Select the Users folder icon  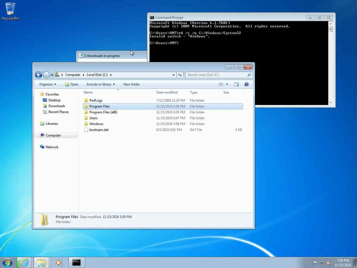point(86,118)
